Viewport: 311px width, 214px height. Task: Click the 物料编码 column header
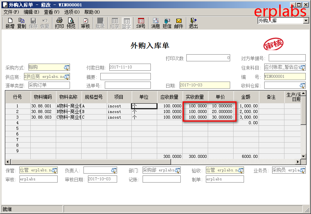point(43,97)
